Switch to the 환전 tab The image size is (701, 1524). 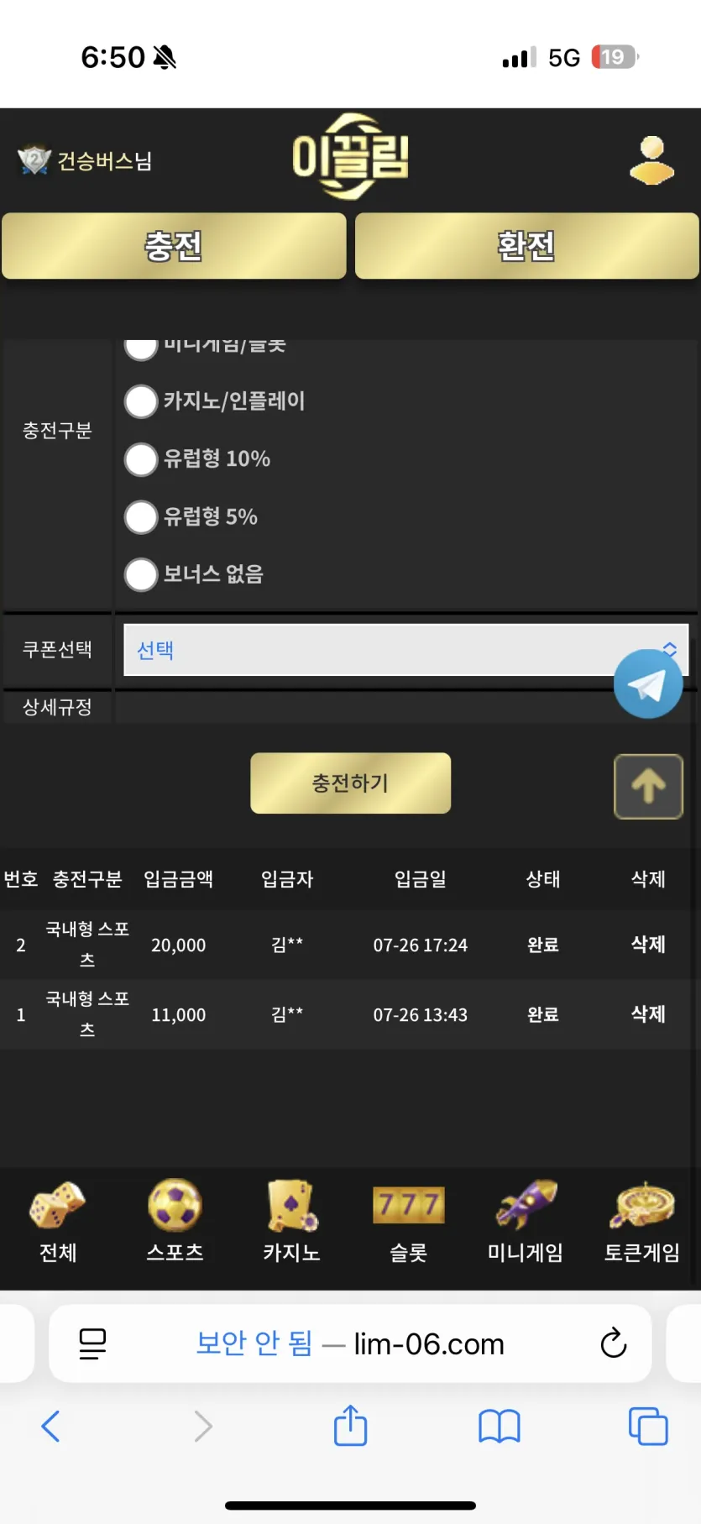coord(526,246)
